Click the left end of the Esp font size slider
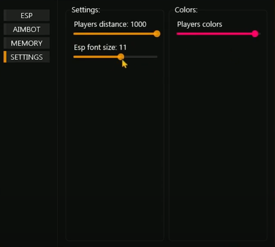The height and width of the screenshot is (247, 275). pos(74,57)
